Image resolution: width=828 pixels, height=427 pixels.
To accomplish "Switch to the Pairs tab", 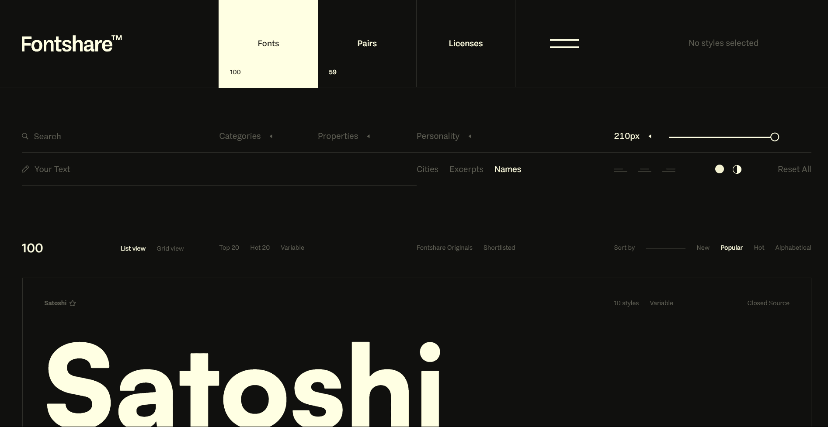I will click(x=367, y=43).
